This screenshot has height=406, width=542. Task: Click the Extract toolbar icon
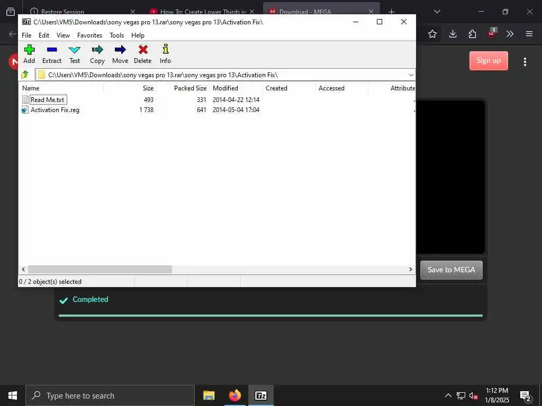click(52, 50)
